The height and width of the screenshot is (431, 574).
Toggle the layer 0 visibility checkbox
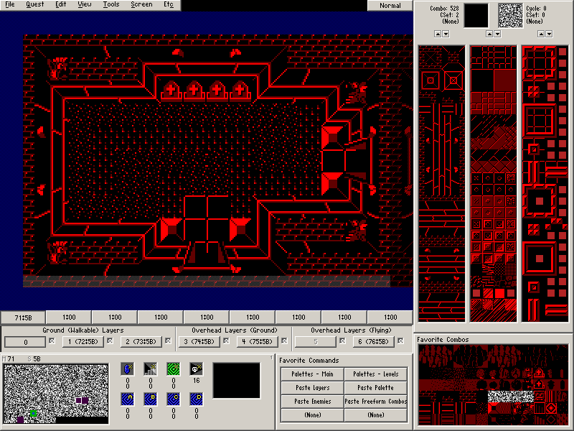point(52,340)
